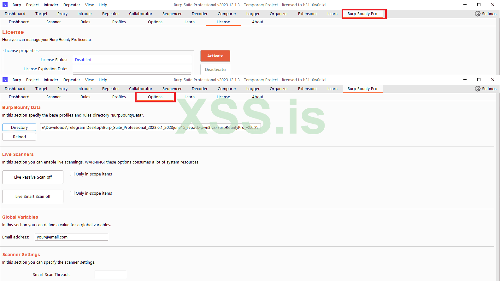The image size is (500, 281).
Task: Open the Collaborator tab in the License window
Action: click(141, 14)
